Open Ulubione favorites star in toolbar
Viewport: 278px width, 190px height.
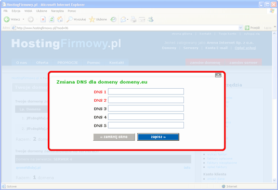click(x=92, y=19)
